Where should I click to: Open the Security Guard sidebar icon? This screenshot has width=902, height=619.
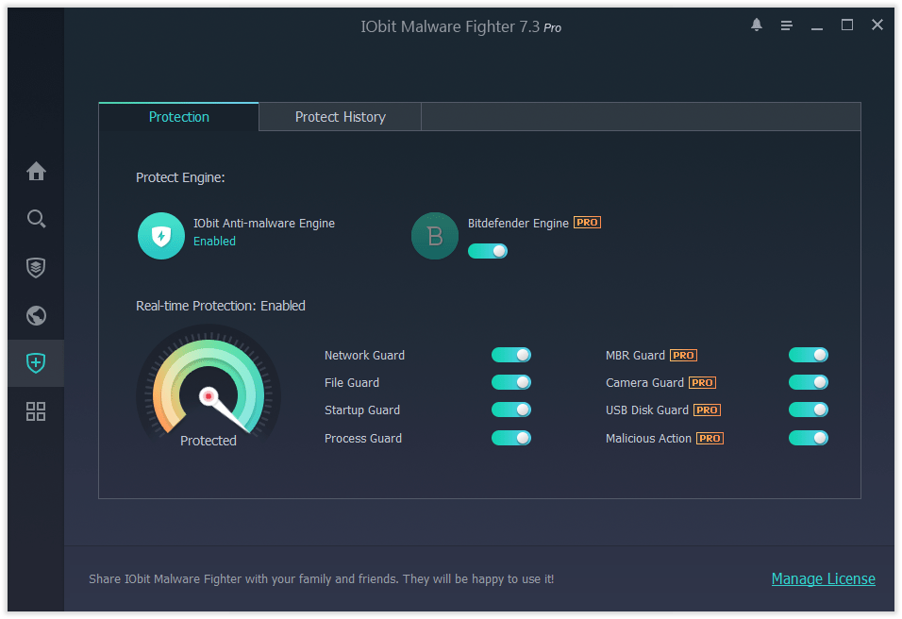point(36,267)
